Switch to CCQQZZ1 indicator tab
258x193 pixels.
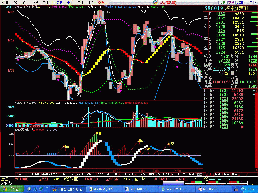click(142, 174)
